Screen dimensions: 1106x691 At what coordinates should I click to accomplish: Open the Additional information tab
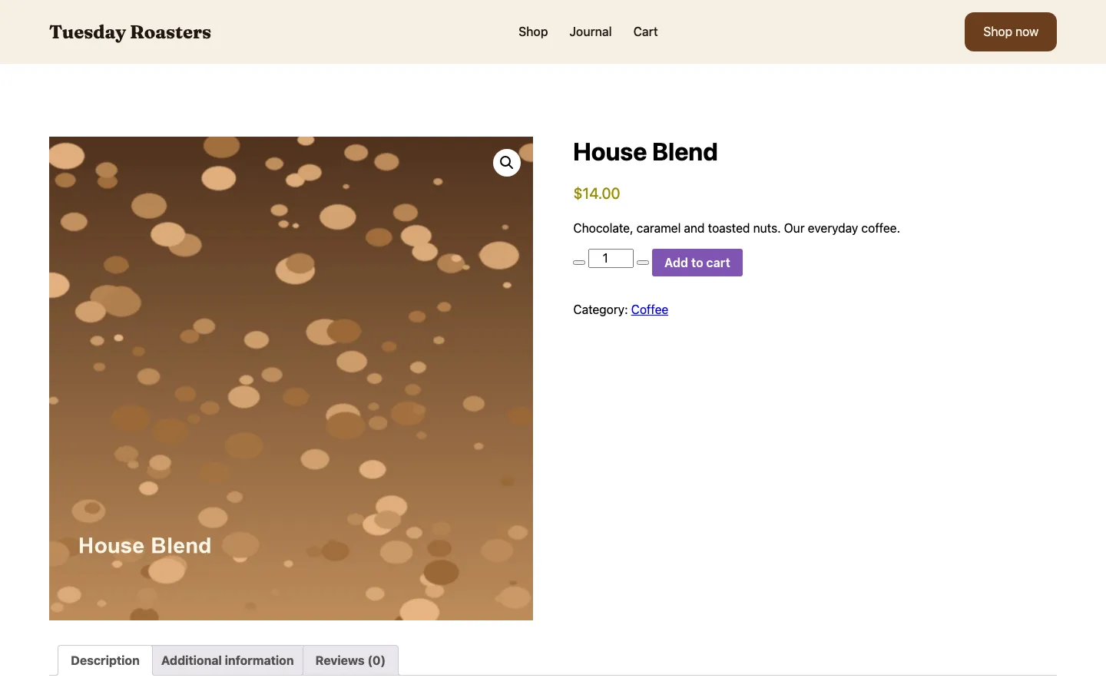click(227, 660)
